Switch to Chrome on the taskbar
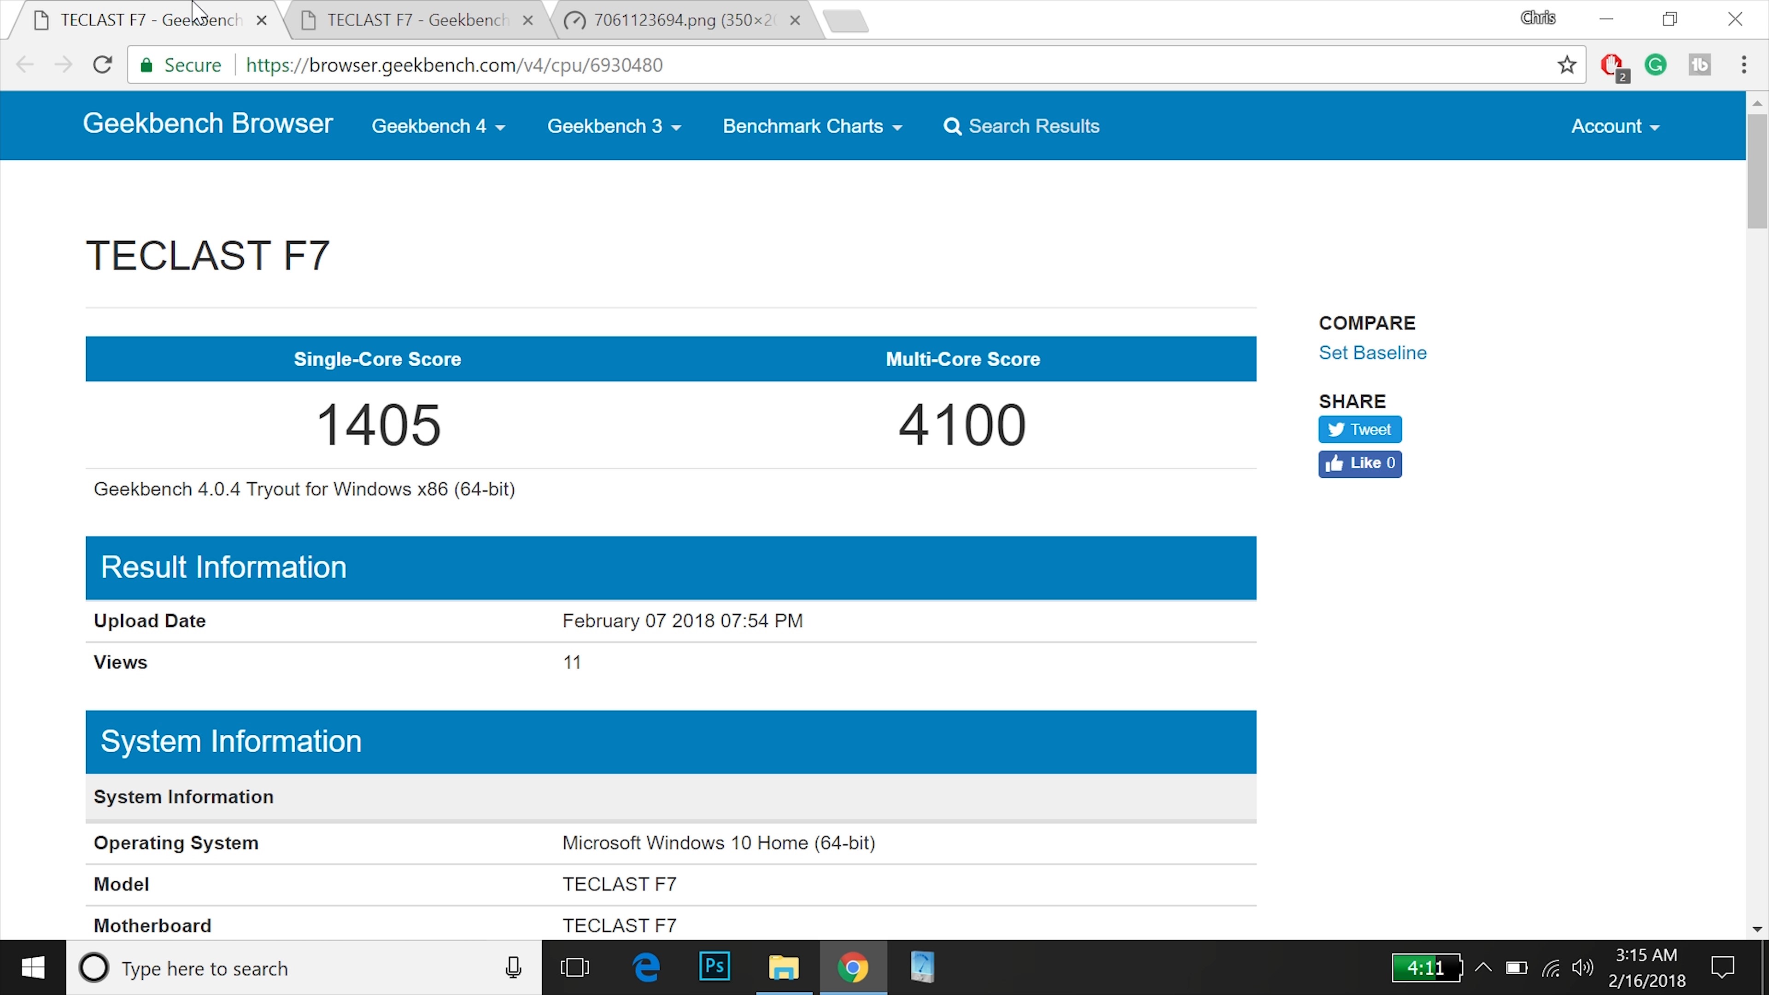The image size is (1769, 995). [x=852, y=967]
